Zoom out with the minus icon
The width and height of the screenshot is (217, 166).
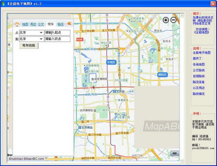pyautogui.click(x=173, y=20)
